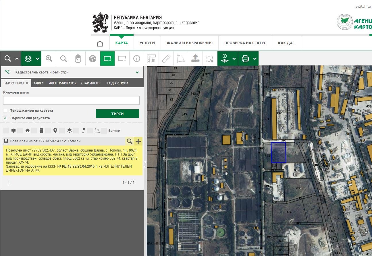Switch to the 'ИДЕНТИФИКАТОР' search tab
Viewport: 372px width, 256px height.
click(62, 83)
